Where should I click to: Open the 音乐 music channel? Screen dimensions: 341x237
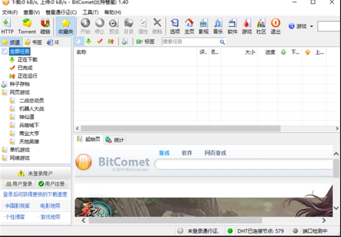[x=218, y=26]
